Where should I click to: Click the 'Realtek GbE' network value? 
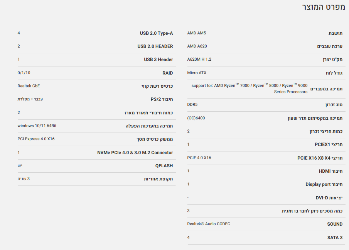(x=29, y=86)
